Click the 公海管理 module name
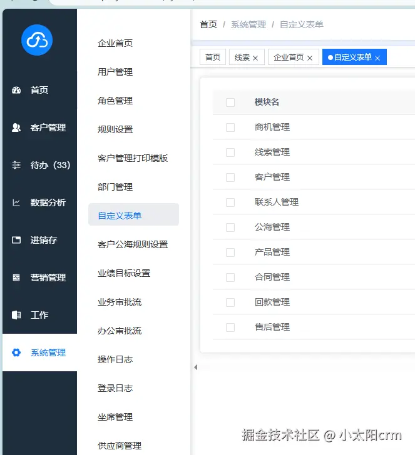 (272, 227)
